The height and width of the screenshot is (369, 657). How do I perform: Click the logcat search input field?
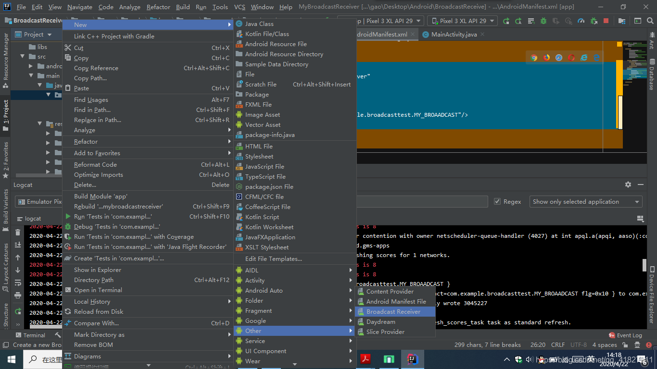pos(422,202)
